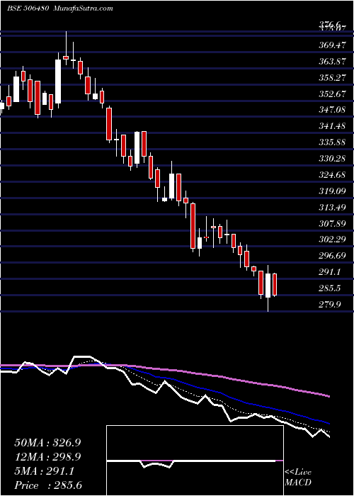Click the 302.29 price axis label
The width and height of the screenshot is (354, 496).
click(332, 239)
